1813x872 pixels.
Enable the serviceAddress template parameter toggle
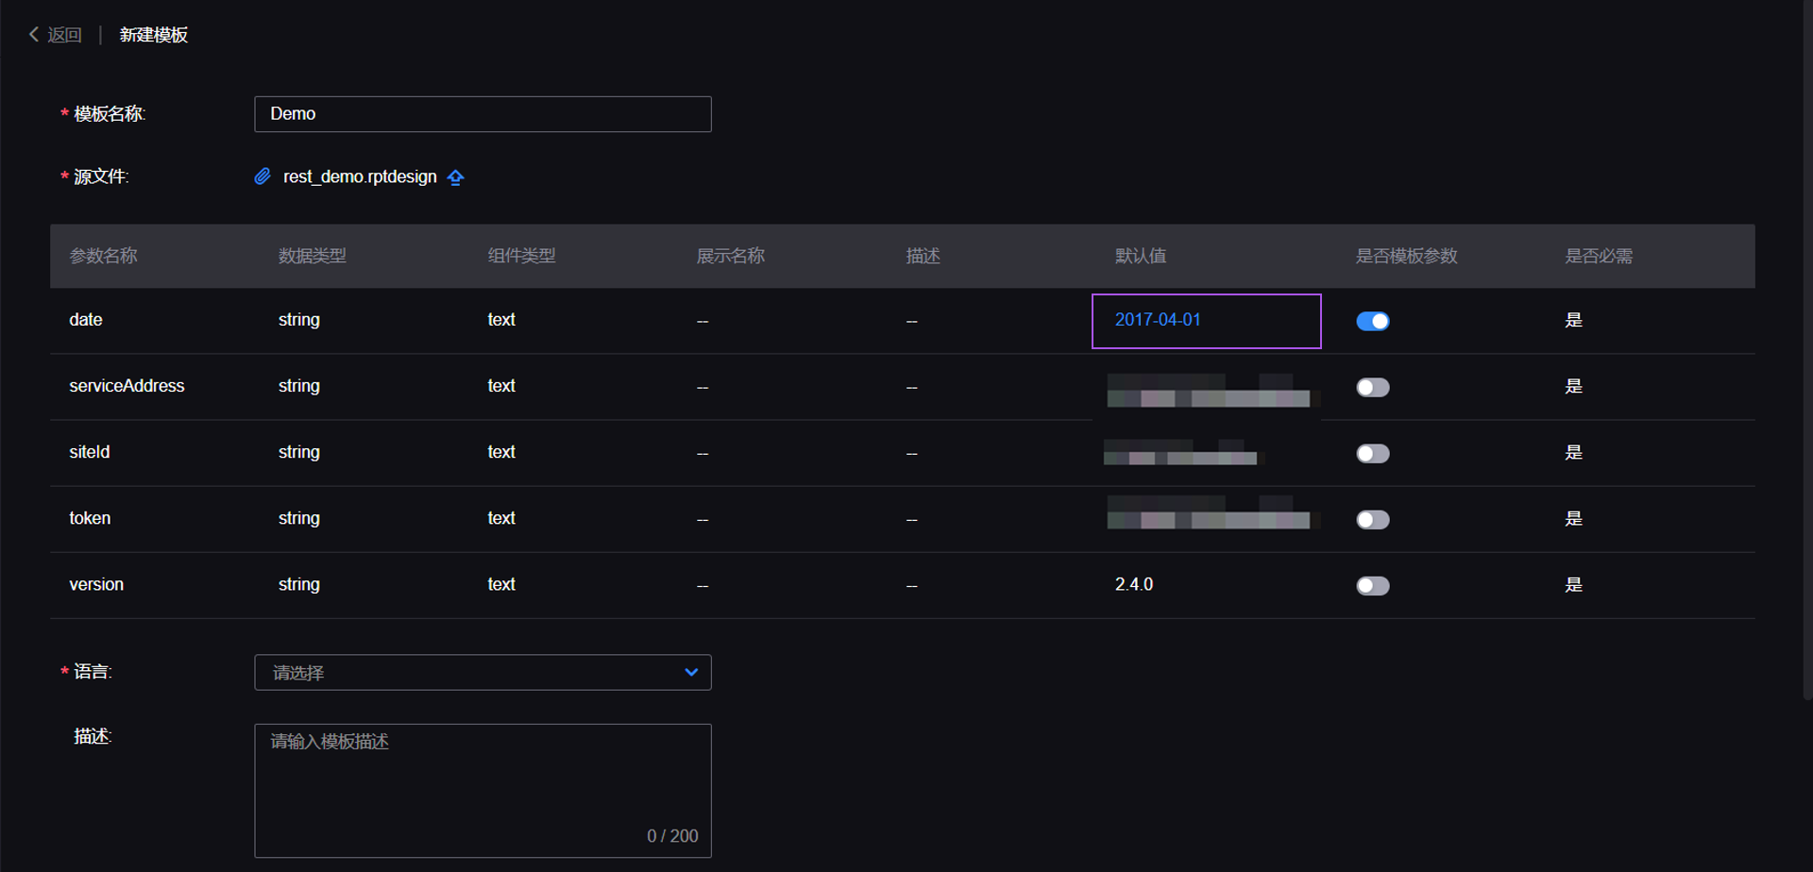(x=1373, y=387)
